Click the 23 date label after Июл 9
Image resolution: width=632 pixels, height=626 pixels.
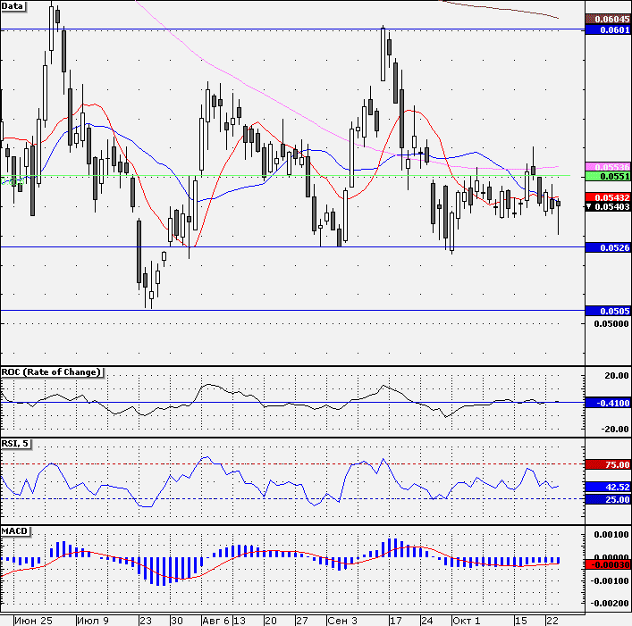pos(146,621)
